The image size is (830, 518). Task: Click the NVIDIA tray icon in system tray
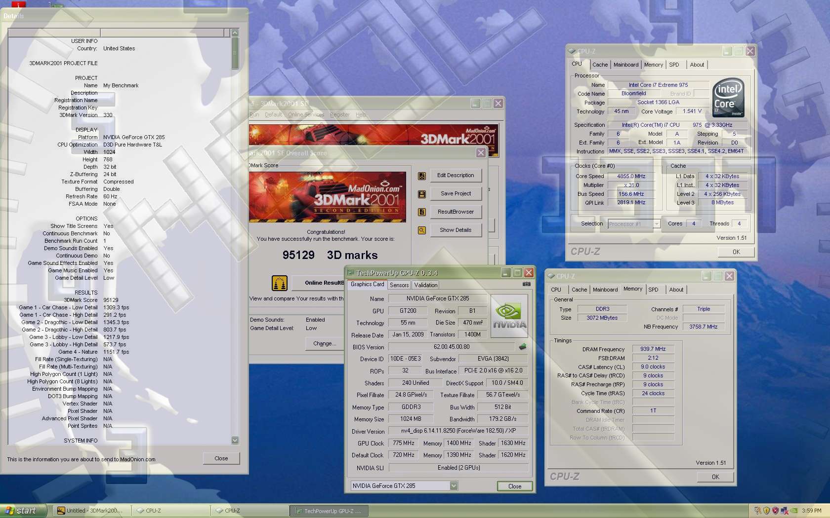click(793, 511)
